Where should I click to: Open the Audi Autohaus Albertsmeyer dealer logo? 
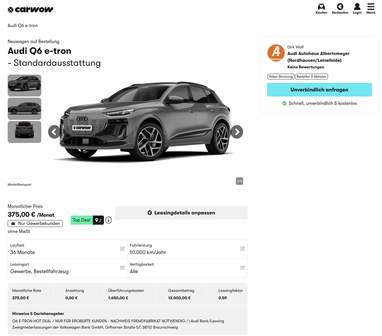(x=276, y=53)
